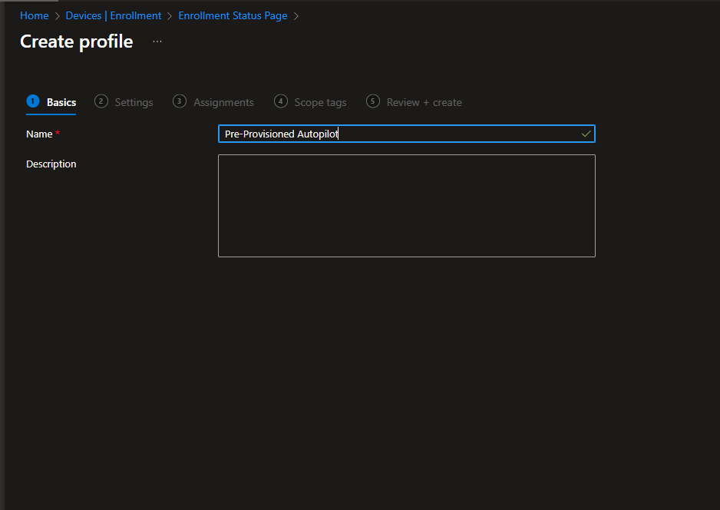
Task: Click the chevron after Enrollment Status Page
Action: (296, 15)
